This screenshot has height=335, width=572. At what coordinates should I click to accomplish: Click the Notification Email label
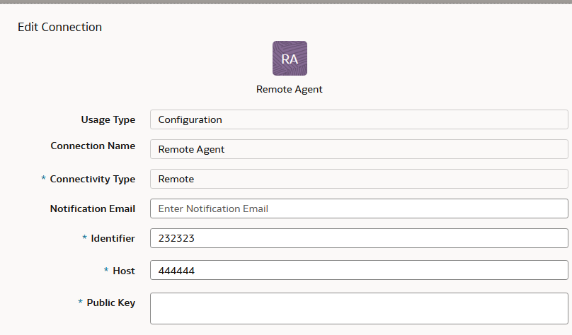tap(93, 208)
